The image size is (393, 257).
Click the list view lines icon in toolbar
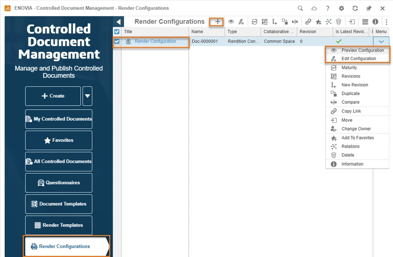365,22
